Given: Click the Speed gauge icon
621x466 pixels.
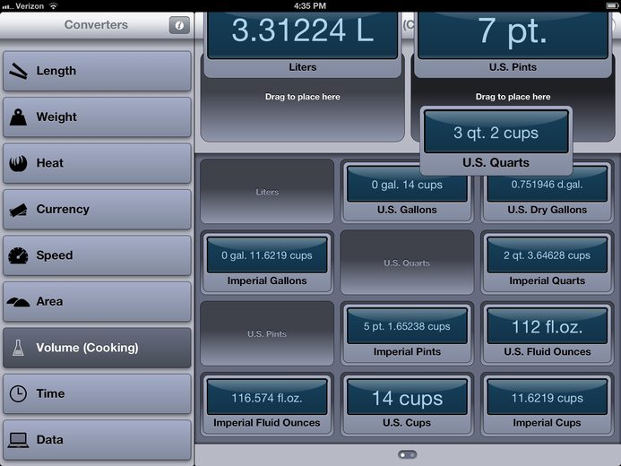Looking at the screenshot, I should (18, 255).
